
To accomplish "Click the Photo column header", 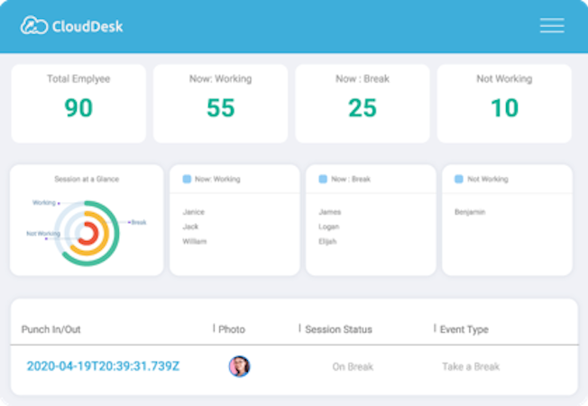I will tap(232, 329).
